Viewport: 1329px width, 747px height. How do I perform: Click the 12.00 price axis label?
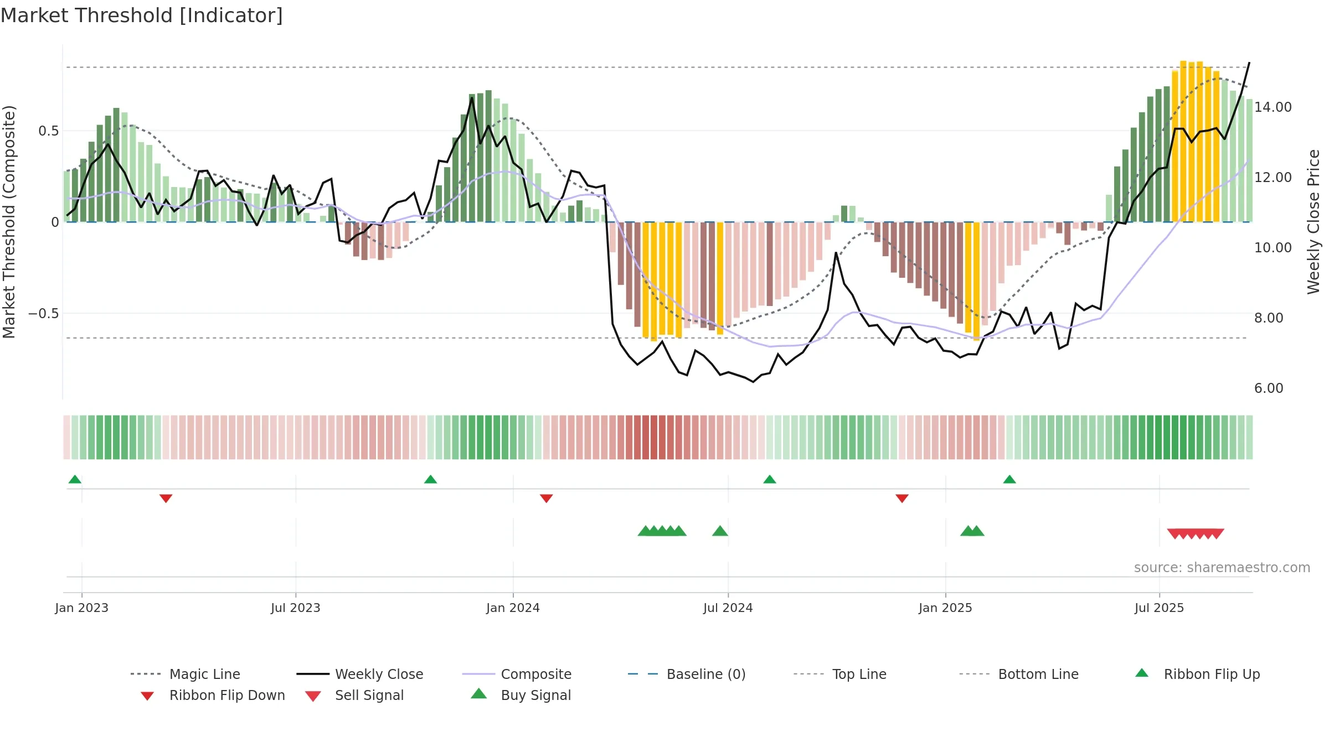pyautogui.click(x=1273, y=177)
